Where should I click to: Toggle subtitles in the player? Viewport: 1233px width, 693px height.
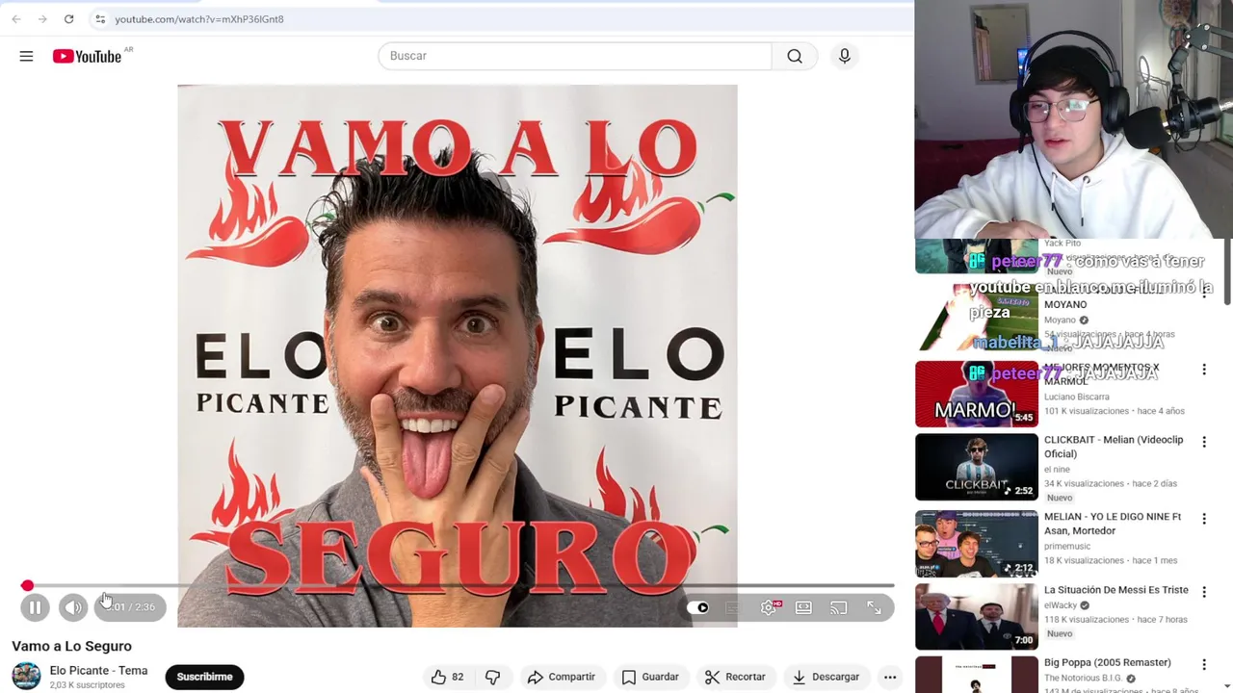coord(733,608)
